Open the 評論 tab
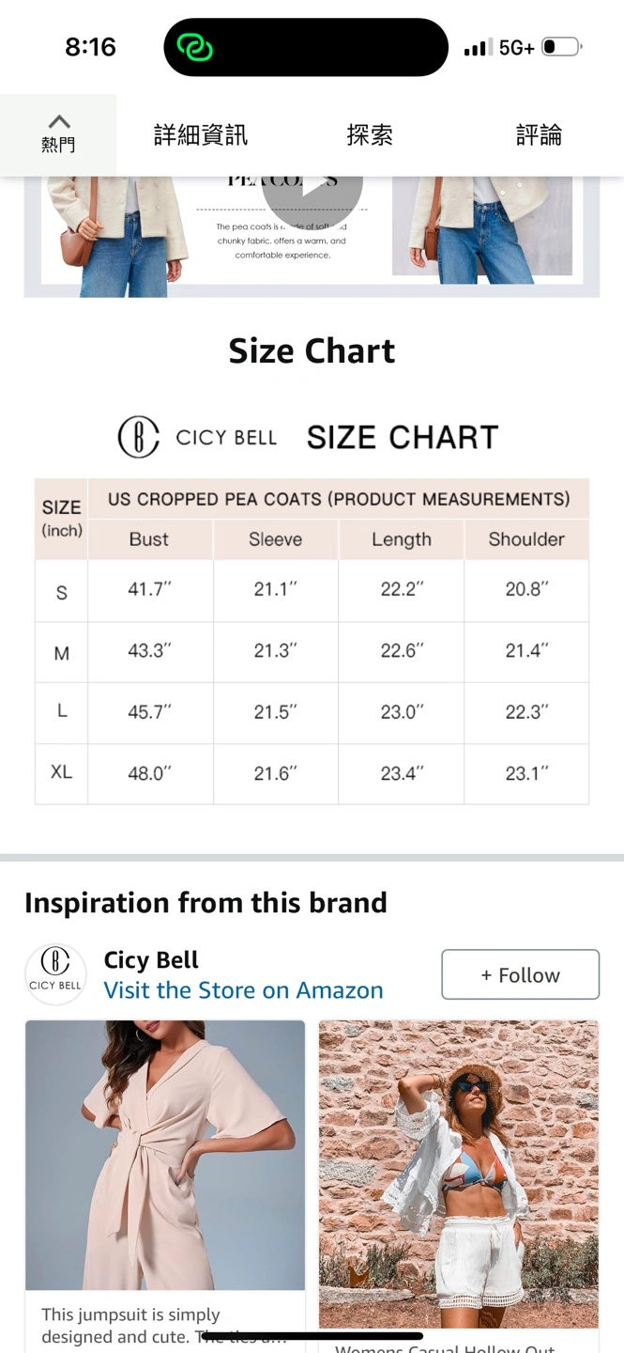The height and width of the screenshot is (1353, 624). click(540, 135)
